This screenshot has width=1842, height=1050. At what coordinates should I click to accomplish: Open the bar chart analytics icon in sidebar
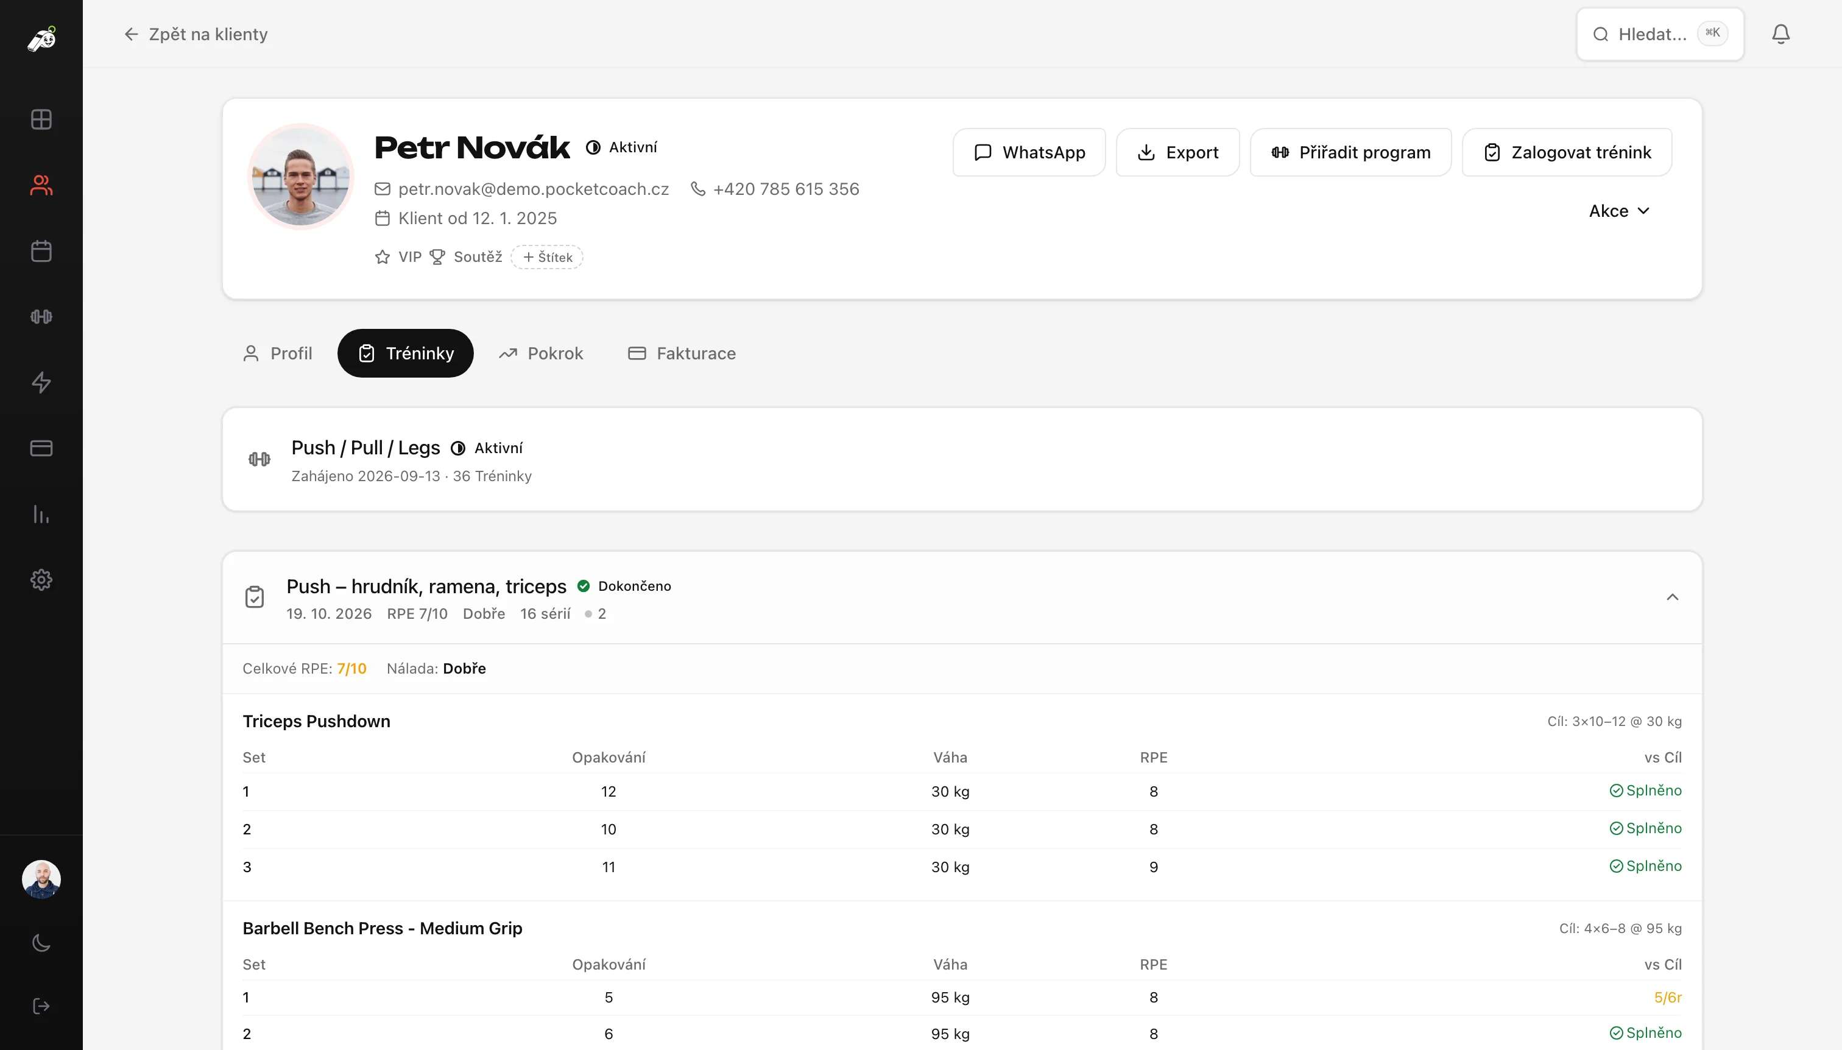(x=41, y=514)
